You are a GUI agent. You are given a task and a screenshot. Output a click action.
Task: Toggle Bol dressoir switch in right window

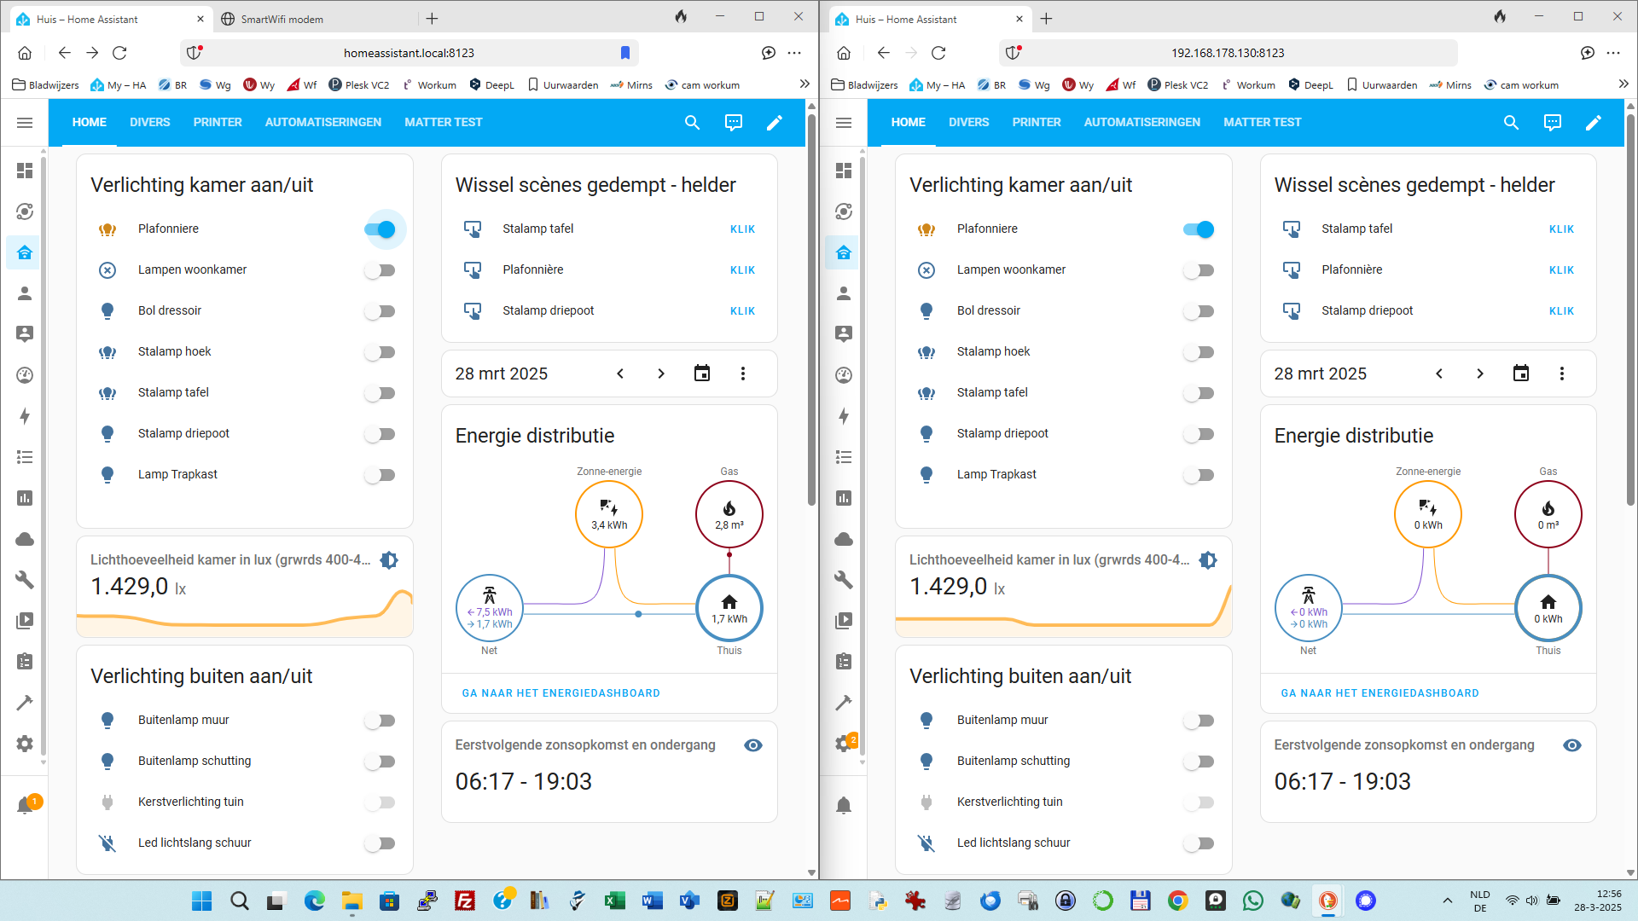pyautogui.click(x=1199, y=311)
